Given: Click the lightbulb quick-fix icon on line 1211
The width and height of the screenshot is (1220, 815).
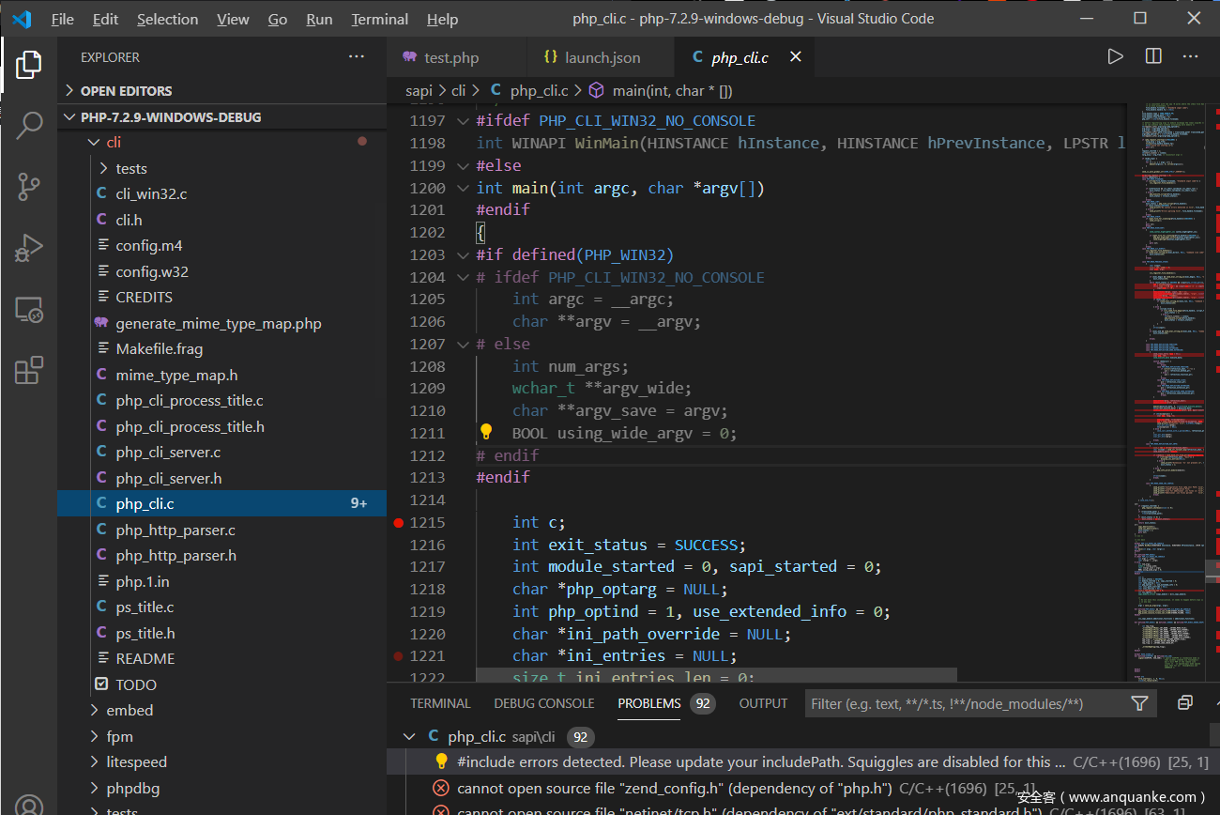Looking at the screenshot, I should coord(486,432).
